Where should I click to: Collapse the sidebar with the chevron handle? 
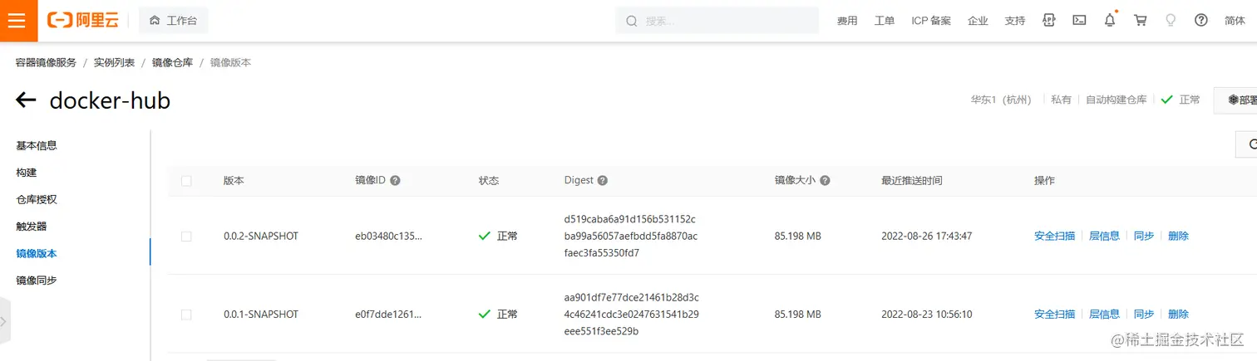pos(5,321)
